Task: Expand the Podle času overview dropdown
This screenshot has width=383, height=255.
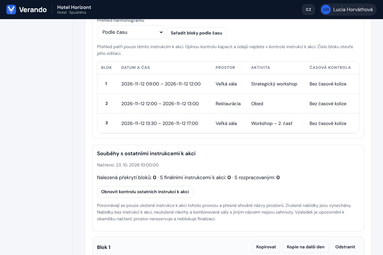Action: [x=131, y=32]
